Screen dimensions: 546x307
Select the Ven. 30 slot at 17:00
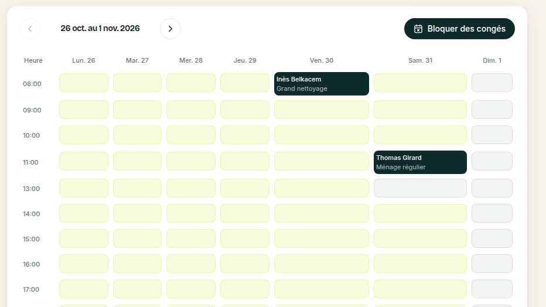(x=322, y=289)
